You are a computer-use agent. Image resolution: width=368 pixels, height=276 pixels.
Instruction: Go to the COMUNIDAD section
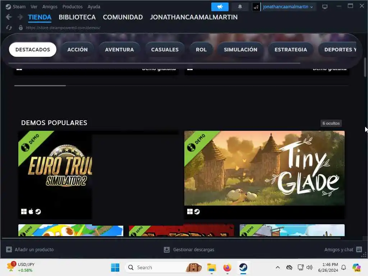123,17
